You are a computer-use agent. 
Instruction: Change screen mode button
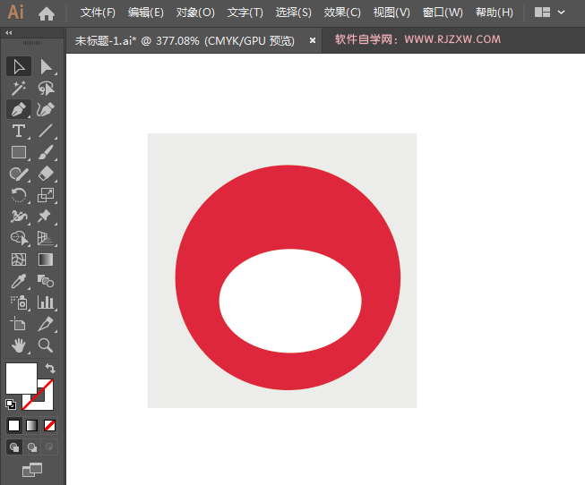32,470
